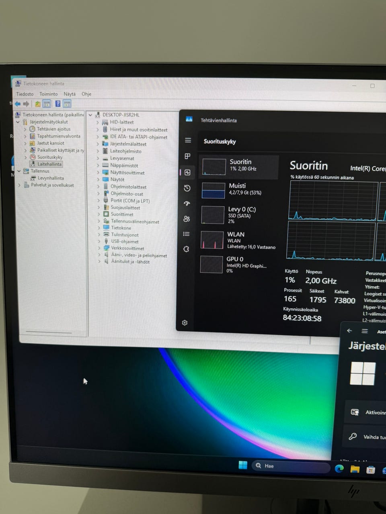Click the USB-ohjaimet plug icon
Screen dimensions: 386x514
tap(107, 241)
